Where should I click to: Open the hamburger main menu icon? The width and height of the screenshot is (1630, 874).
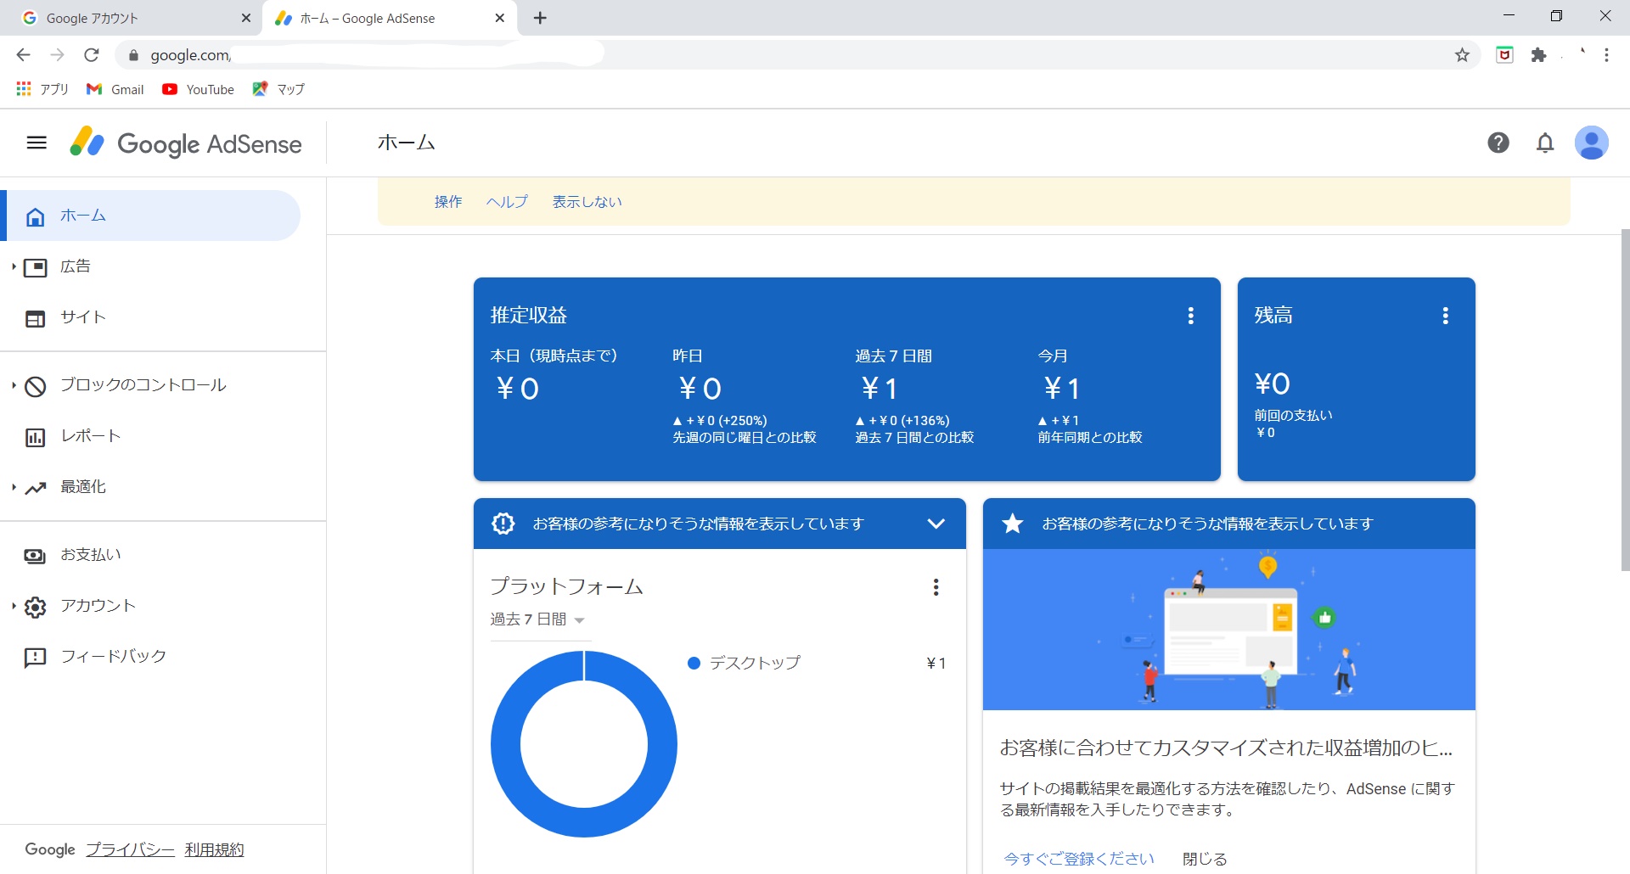[37, 143]
